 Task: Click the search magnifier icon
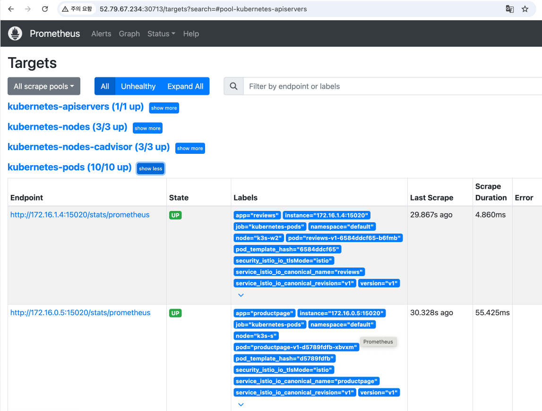[x=233, y=86]
